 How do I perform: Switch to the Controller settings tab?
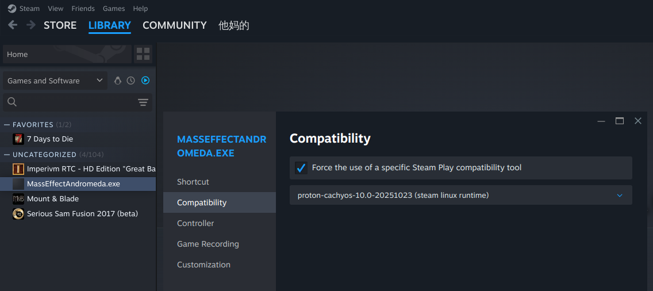pos(195,223)
